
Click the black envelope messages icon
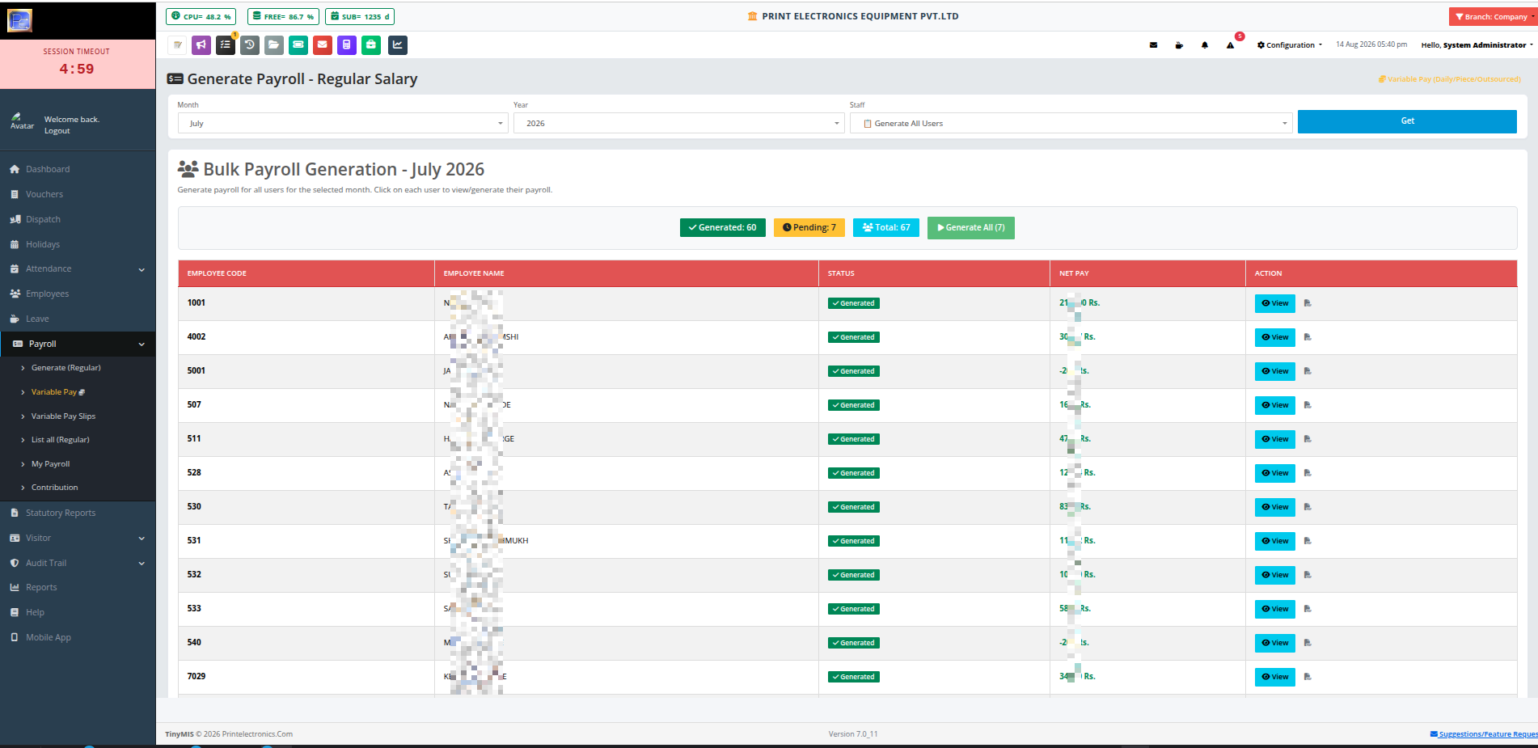[x=1153, y=45]
